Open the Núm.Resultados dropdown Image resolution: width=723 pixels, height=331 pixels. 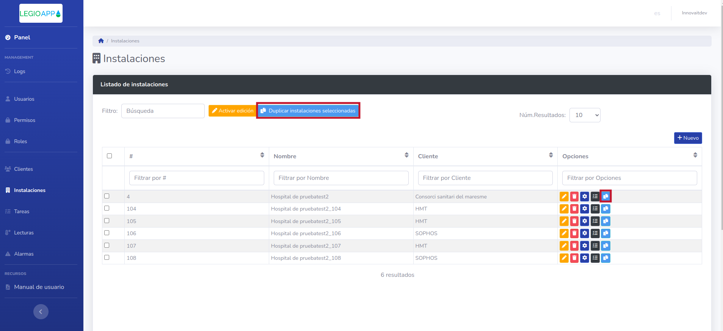[x=585, y=115]
